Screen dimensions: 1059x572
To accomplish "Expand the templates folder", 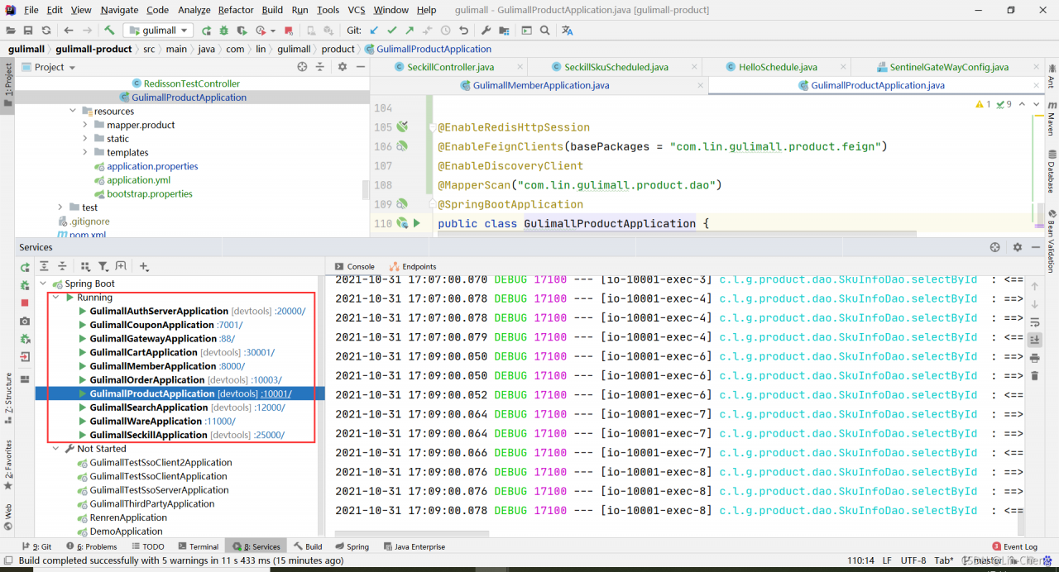I will (x=85, y=152).
